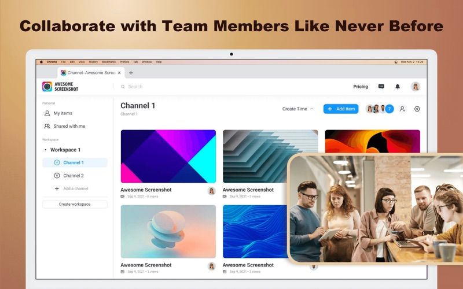Click the team meeting photo overlay
The image size is (463, 289).
376,209
